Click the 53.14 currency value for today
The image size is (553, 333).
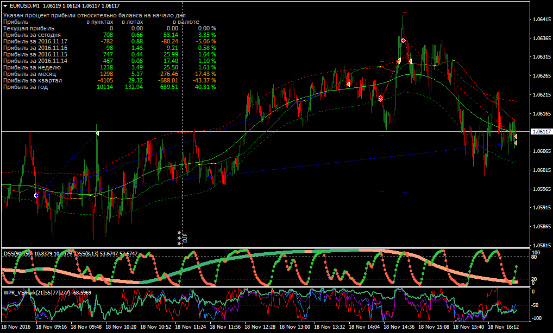[x=171, y=35]
